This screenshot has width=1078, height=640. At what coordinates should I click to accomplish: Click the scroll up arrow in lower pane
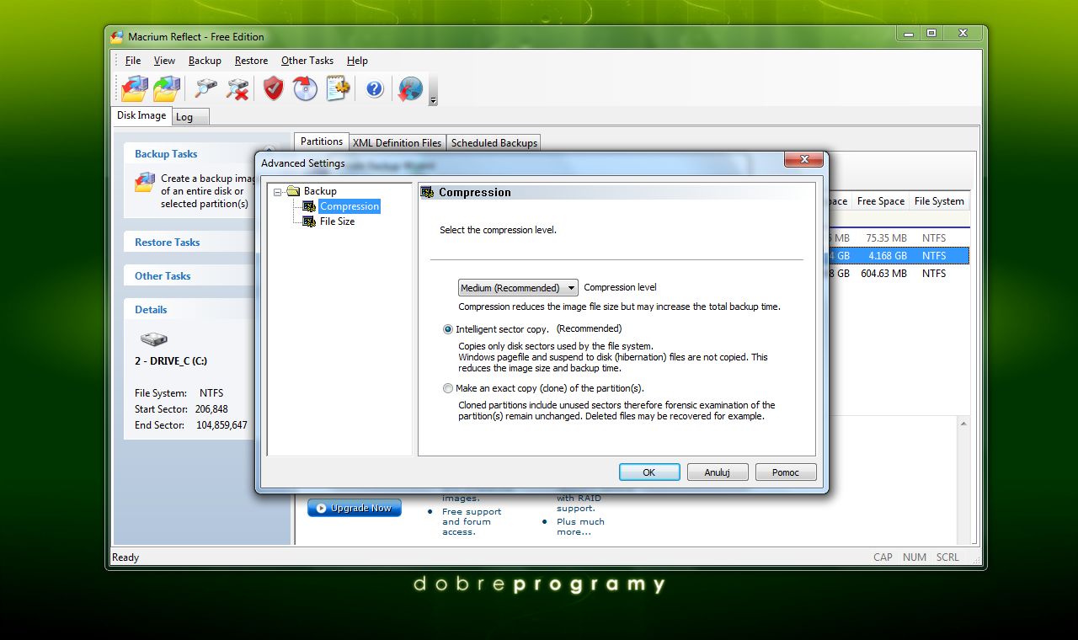[x=963, y=424]
